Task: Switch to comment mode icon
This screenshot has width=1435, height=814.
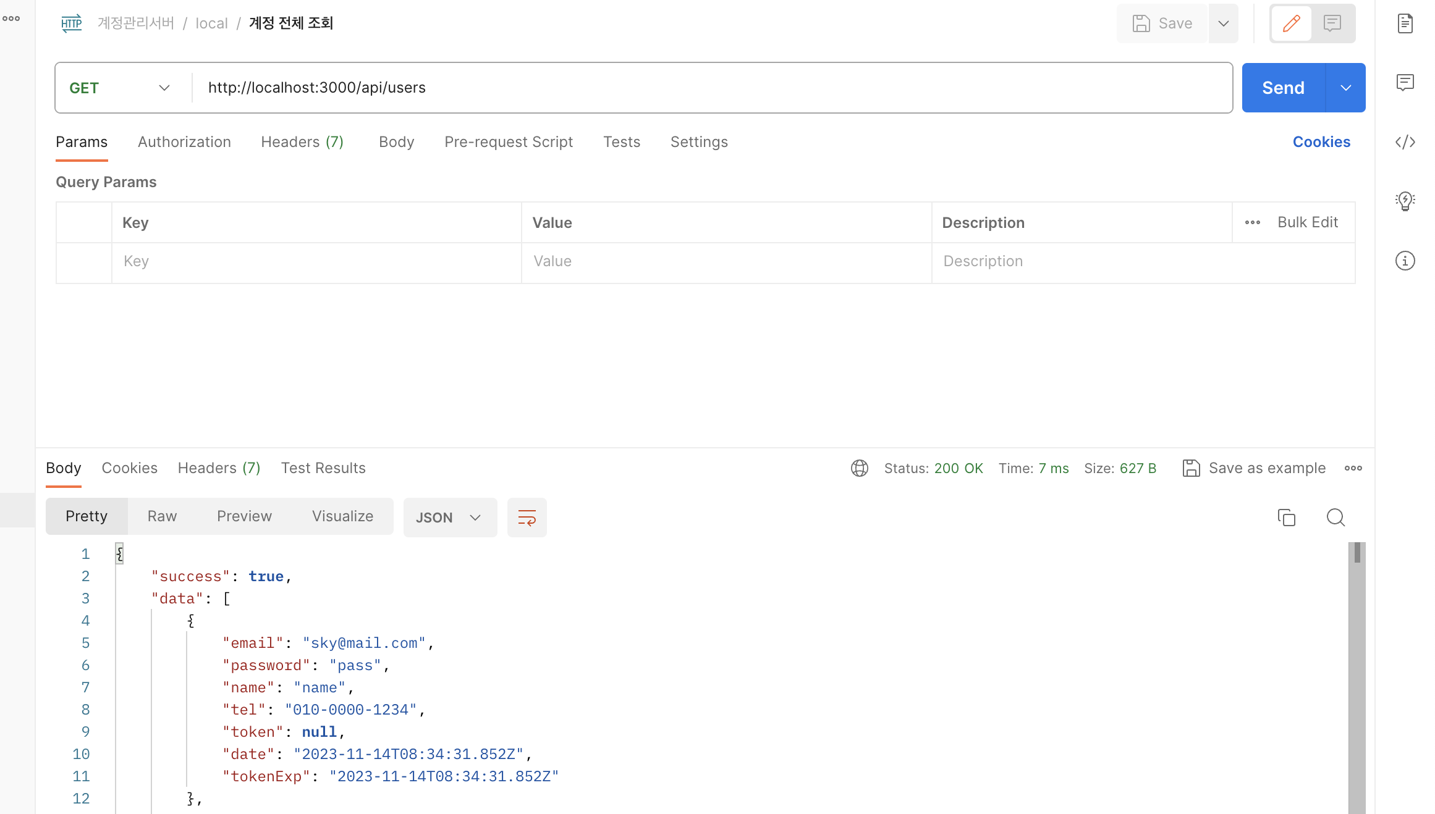Action: tap(1332, 23)
